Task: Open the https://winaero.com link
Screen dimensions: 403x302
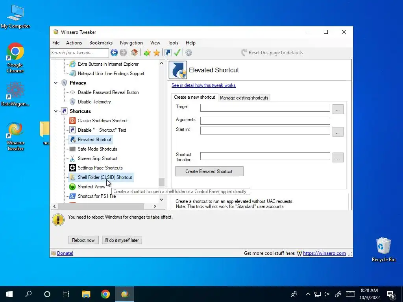Action: coord(324,253)
